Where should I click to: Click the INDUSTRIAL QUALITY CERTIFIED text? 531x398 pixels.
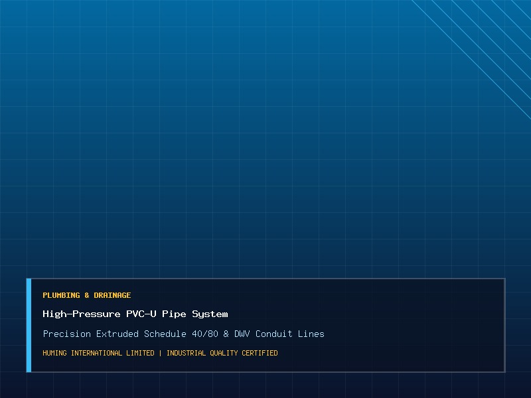coord(222,353)
